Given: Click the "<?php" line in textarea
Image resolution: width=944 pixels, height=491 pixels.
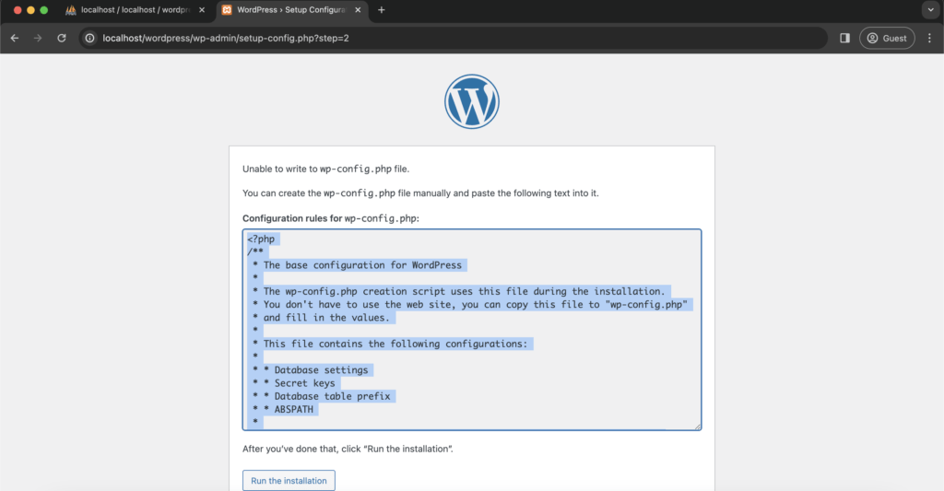Looking at the screenshot, I should [261, 239].
